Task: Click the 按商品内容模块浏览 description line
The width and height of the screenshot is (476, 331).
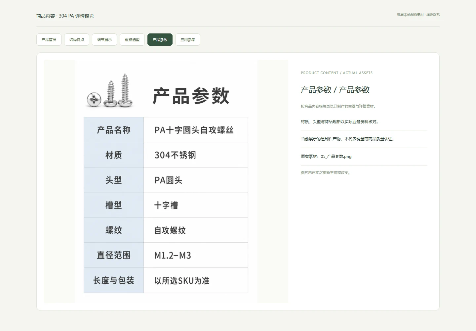Action: [x=339, y=106]
